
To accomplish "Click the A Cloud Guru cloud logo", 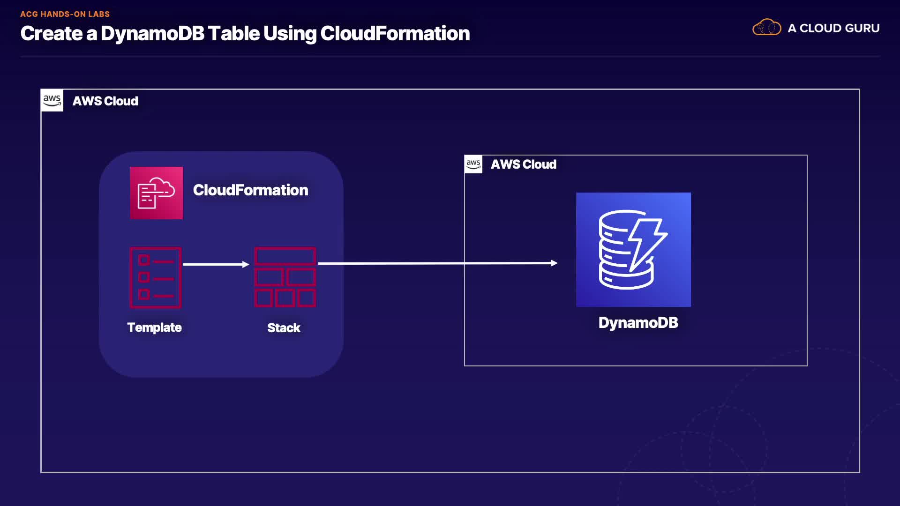I will 766,28.
